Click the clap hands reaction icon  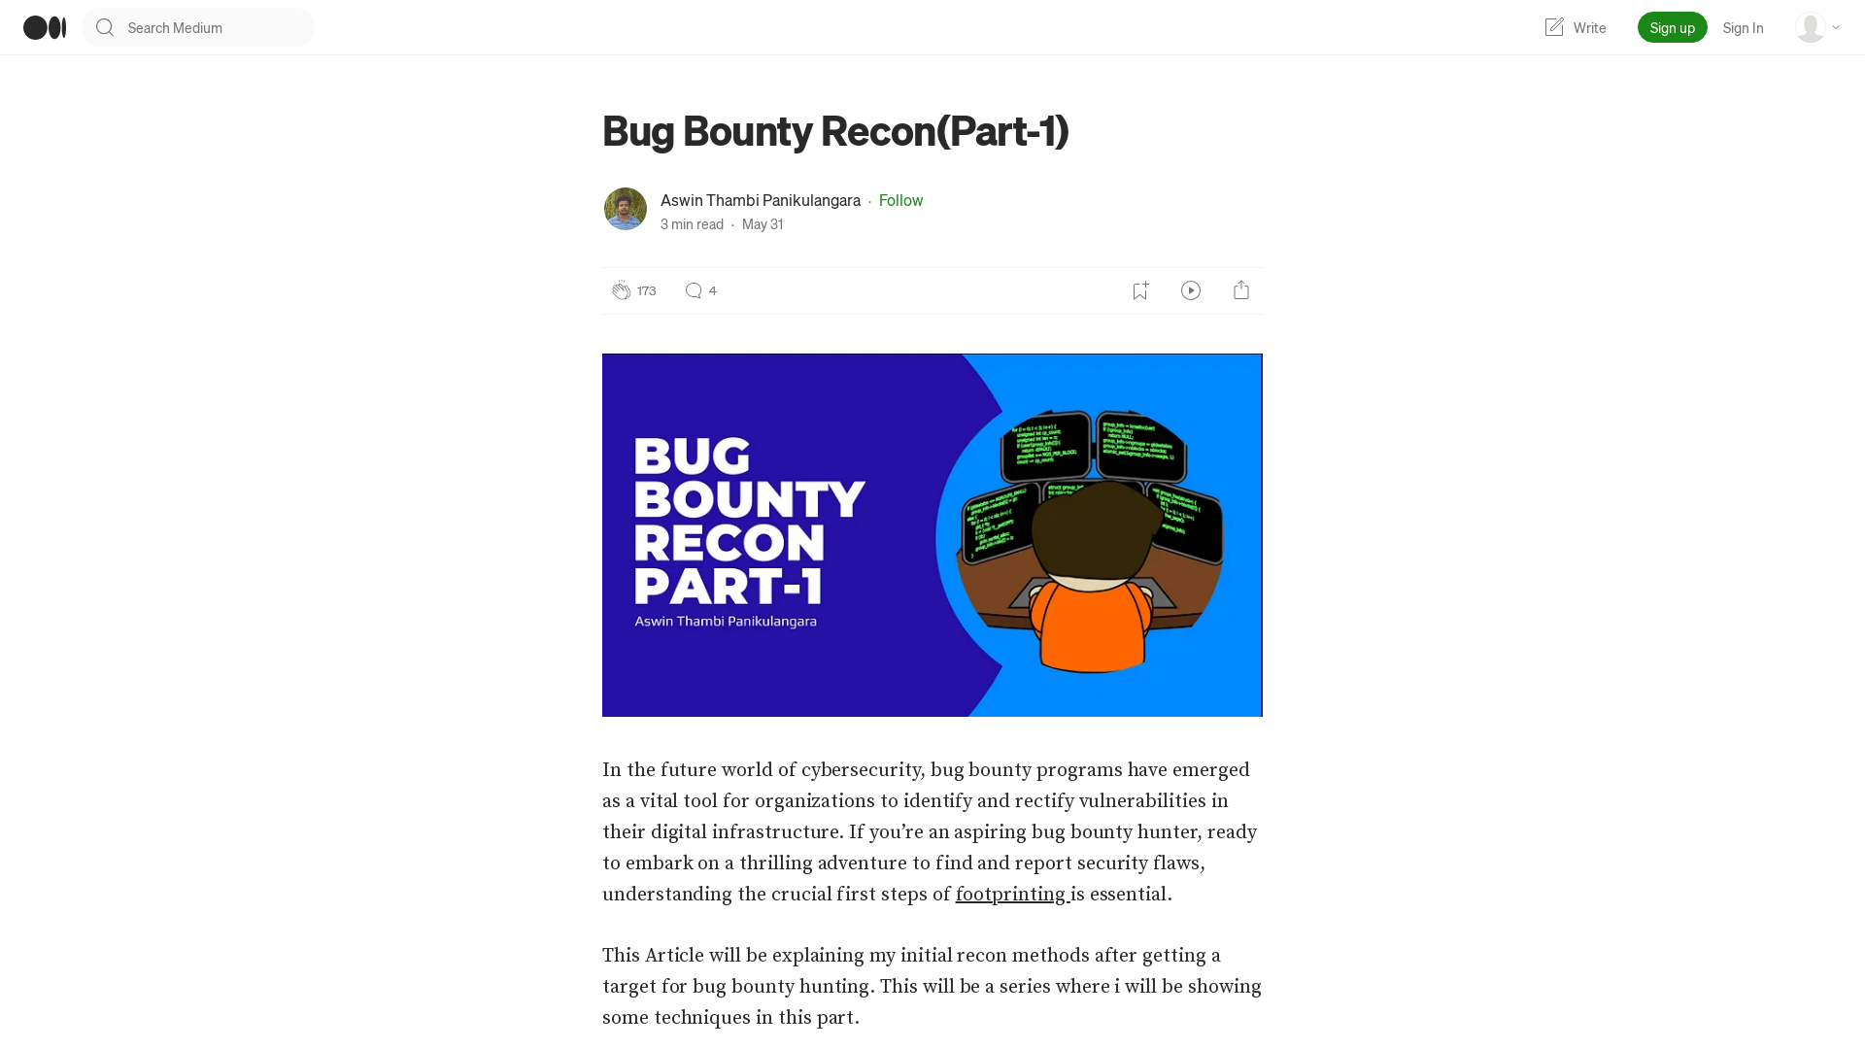coord(620,290)
